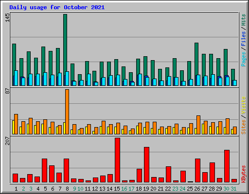Click the 'Sites' legend label
The width and height of the screenshot is (249, 194).
click(243, 127)
